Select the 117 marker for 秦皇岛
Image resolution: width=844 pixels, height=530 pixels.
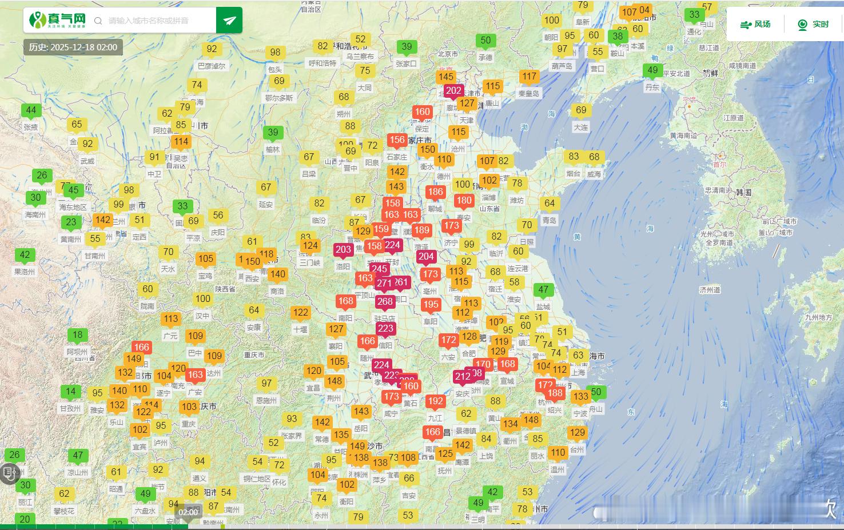pyautogui.click(x=530, y=76)
